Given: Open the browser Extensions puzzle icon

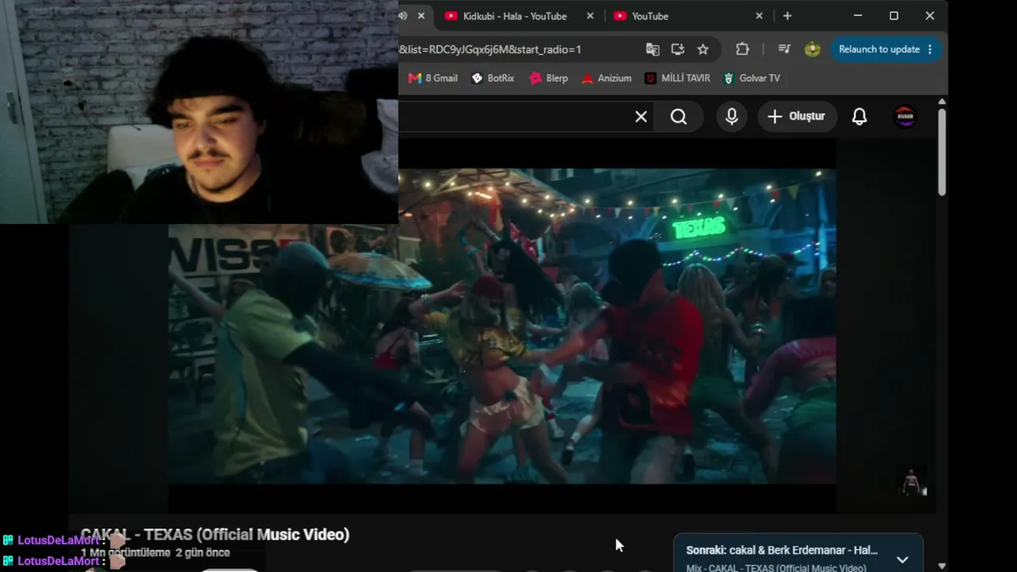Looking at the screenshot, I should 742,49.
